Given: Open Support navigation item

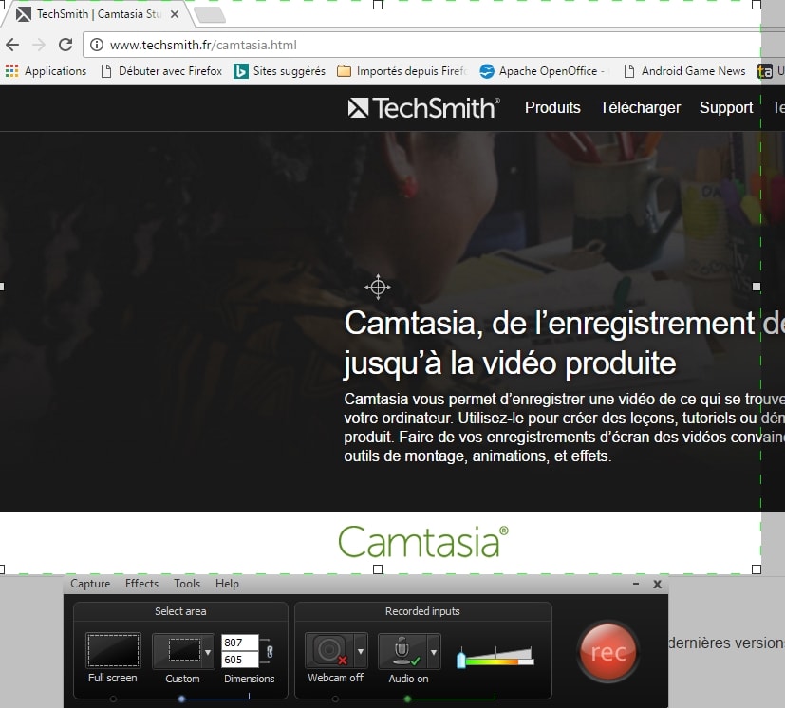Looking at the screenshot, I should [x=726, y=107].
